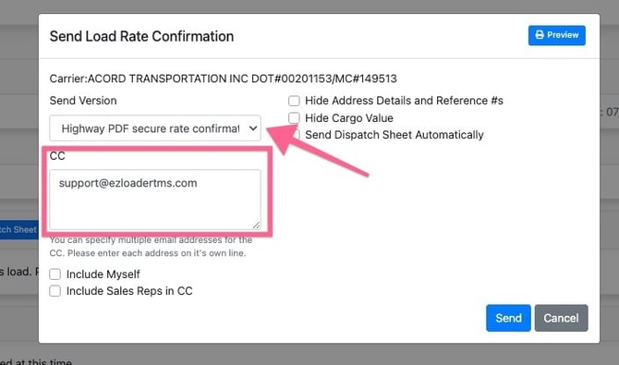Cancel the rate confirmation dialog
Image resolution: width=619 pixels, height=365 pixels.
pos(562,318)
